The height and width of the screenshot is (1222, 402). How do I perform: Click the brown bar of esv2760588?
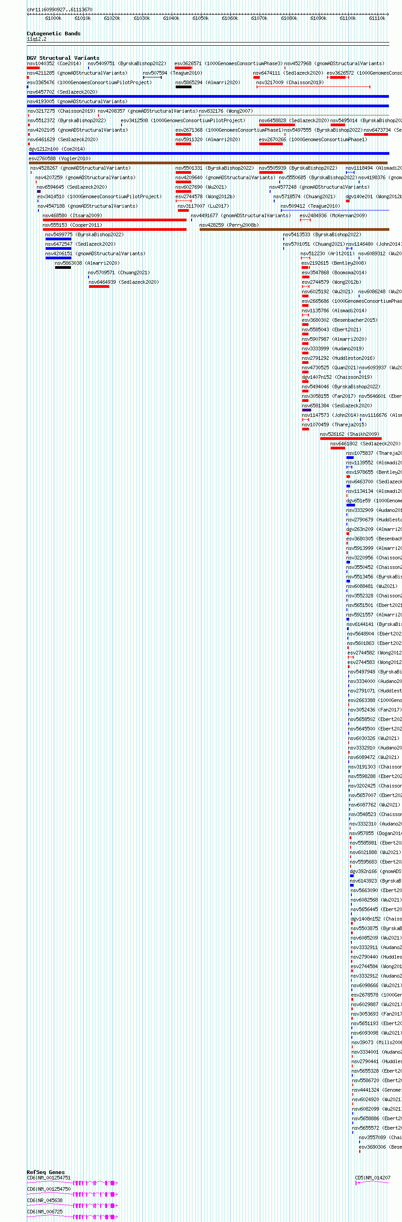click(x=209, y=163)
